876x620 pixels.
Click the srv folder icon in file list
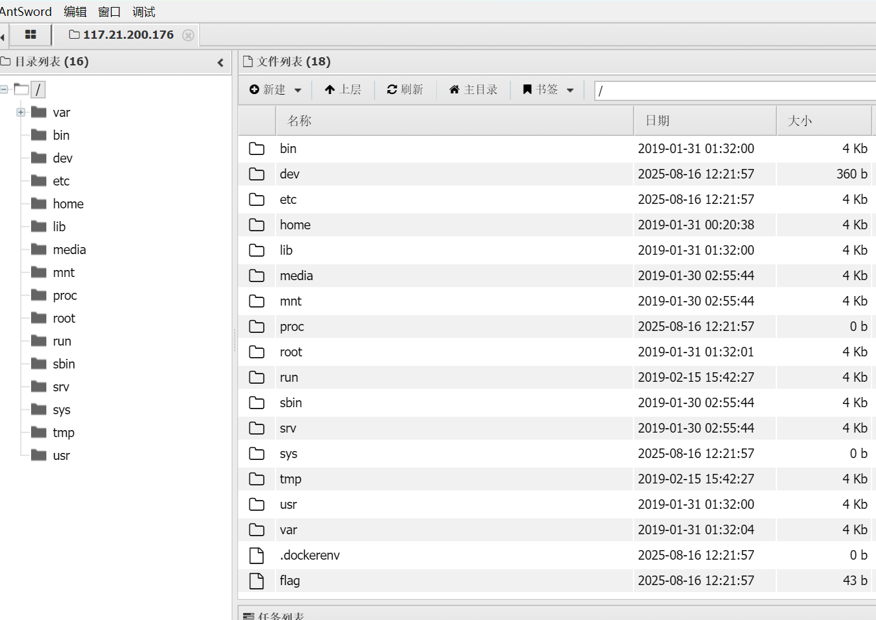pos(256,428)
